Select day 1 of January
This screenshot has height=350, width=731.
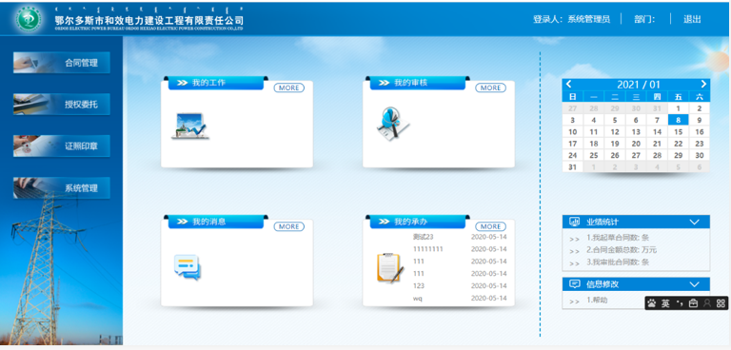(x=679, y=108)
